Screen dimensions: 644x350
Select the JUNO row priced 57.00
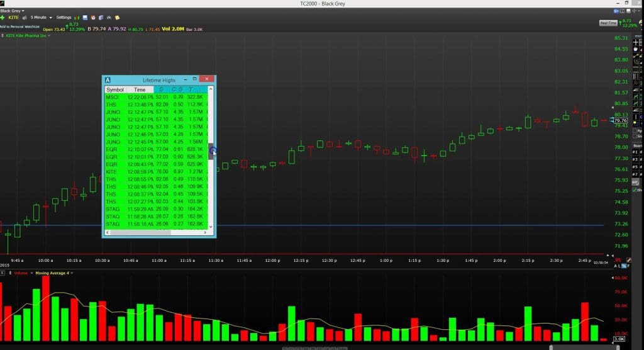(x=156, y=142)
